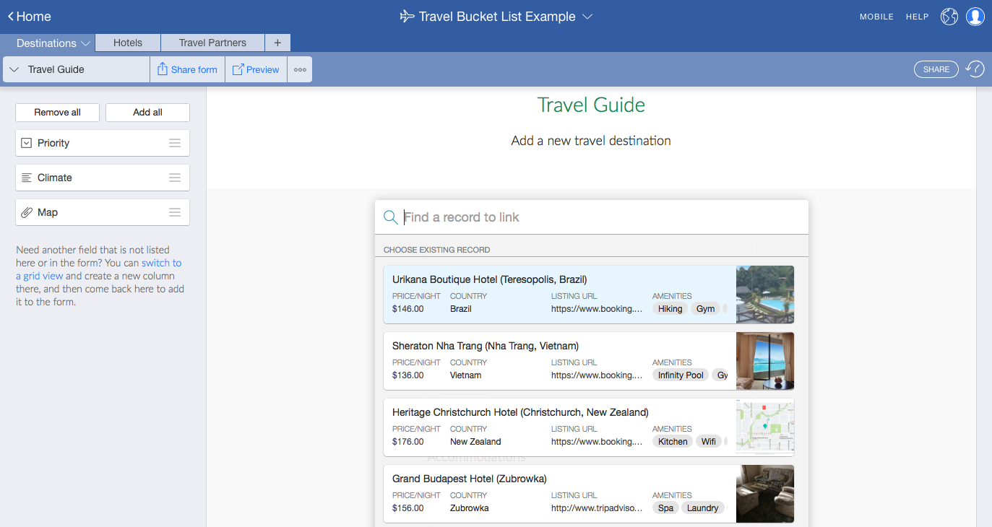Click the Remove all button
Viewport: 992px width, 527px height.
coord(57,113)
